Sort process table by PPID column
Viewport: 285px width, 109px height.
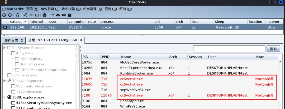coord(110,57)
